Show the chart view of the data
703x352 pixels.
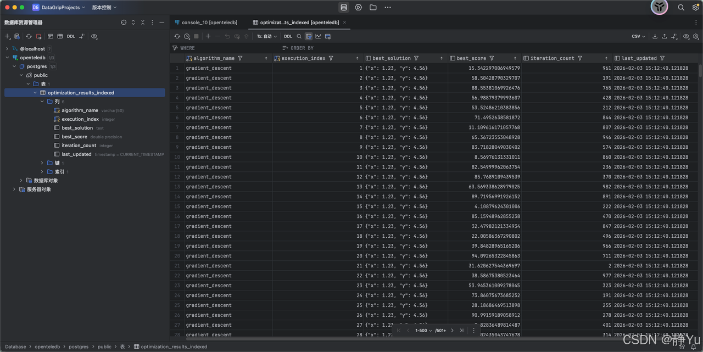(x=318, y=36)
